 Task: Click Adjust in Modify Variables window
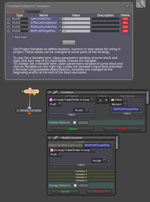click(81, 165)
